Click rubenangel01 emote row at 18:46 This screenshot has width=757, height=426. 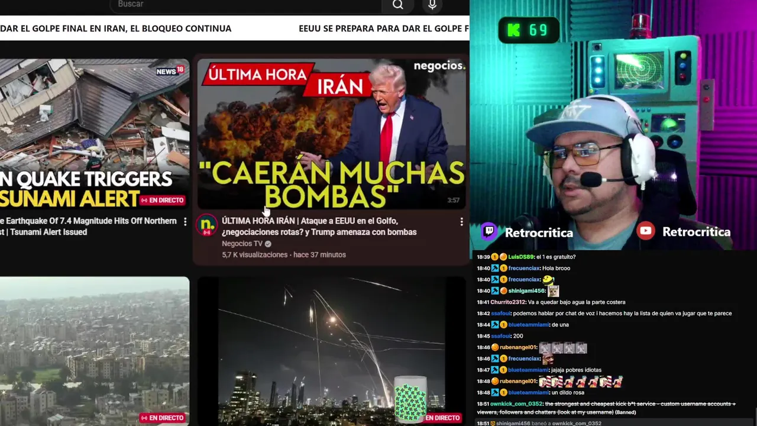pyautogui.click(x=563, y=348)
